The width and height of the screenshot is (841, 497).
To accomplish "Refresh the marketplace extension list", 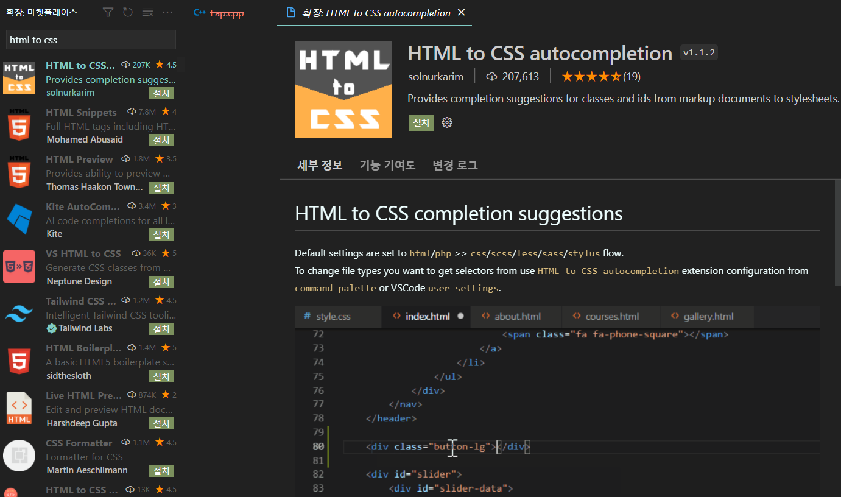I will point(127,12).
